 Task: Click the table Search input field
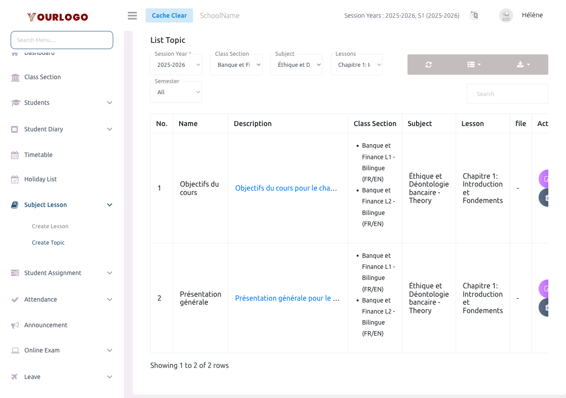(x=507, y=93)
